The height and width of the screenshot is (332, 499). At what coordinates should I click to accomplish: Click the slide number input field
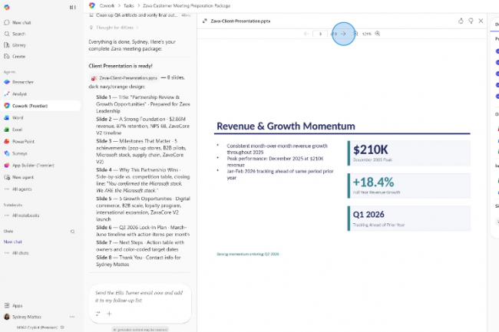(320, 34)
